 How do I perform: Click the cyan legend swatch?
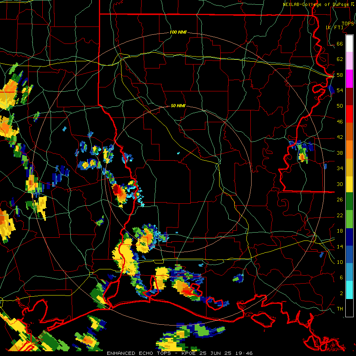[349, 290]
